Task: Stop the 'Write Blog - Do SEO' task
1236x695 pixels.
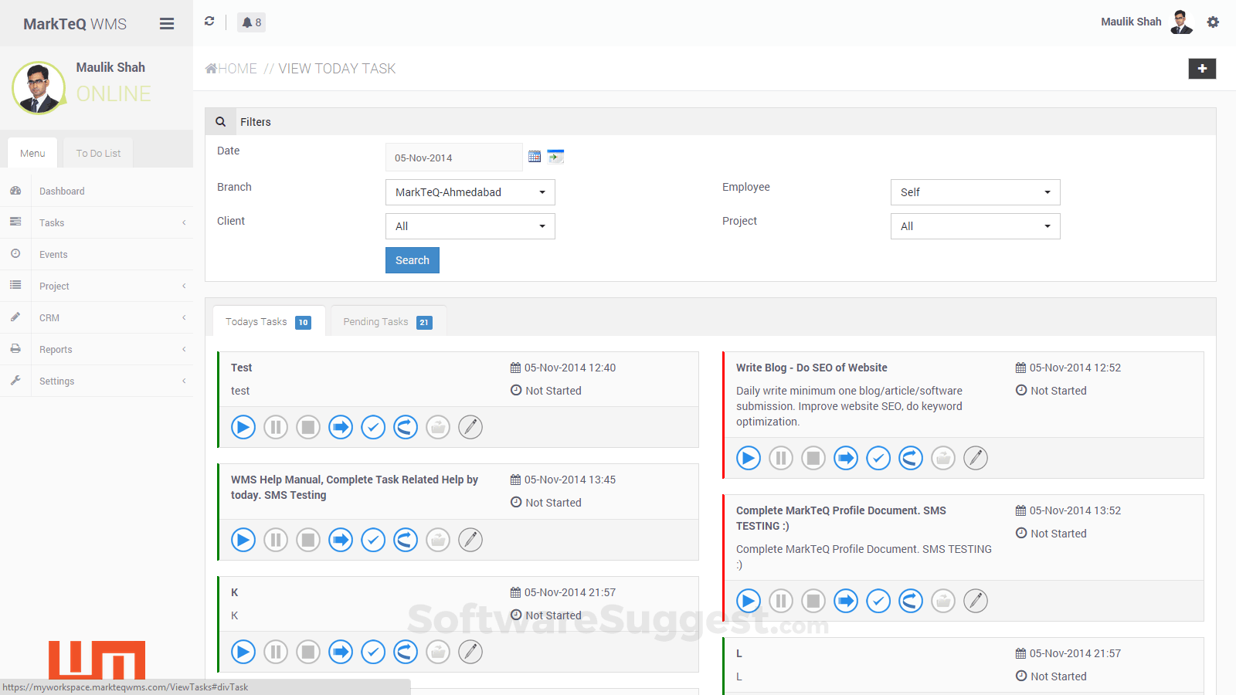Action: tap(813, 458)
